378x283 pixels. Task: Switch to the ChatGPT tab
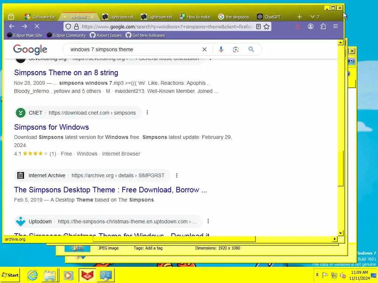pyautogui.click(x=269, y=17)
